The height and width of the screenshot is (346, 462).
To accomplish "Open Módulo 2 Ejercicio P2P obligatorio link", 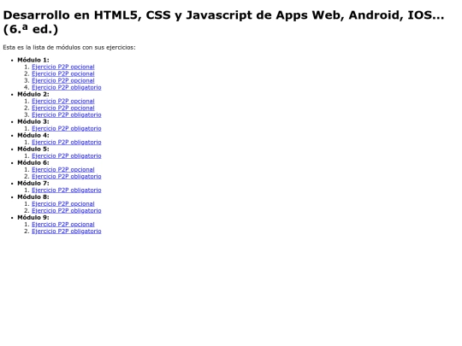I will 67,114.
